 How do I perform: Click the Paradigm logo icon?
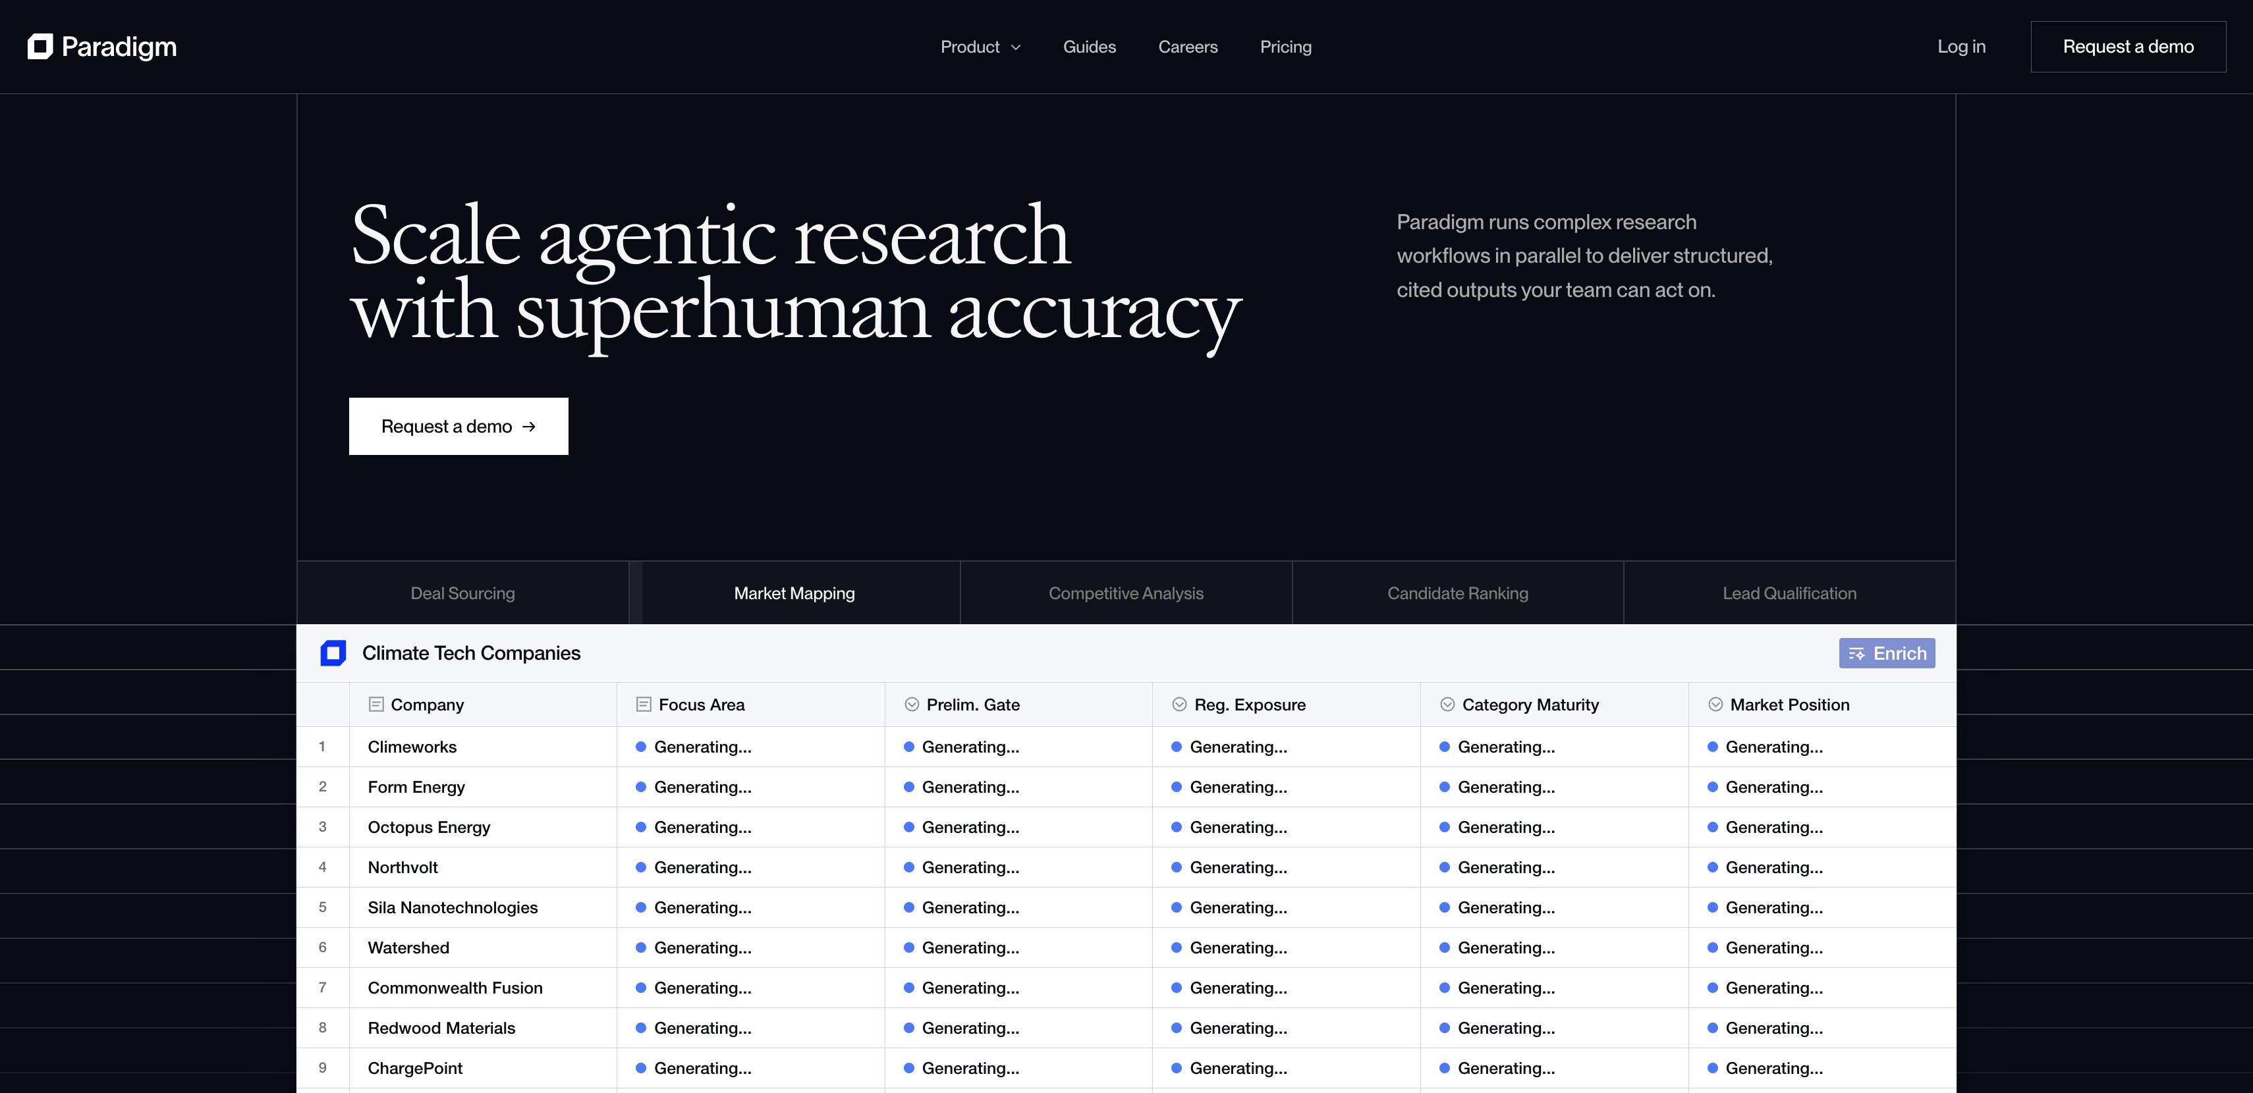pos(40,46)
